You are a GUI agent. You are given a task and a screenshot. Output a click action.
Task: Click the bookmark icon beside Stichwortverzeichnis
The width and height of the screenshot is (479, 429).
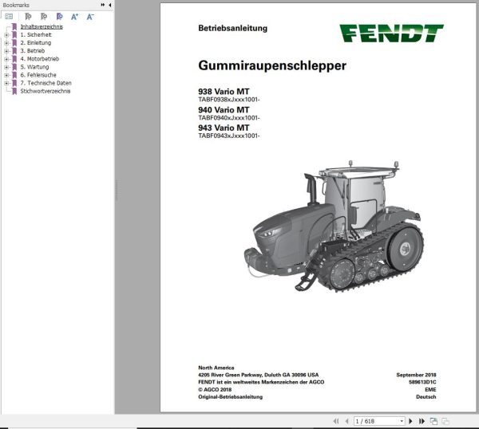click(x=14, y=91)
